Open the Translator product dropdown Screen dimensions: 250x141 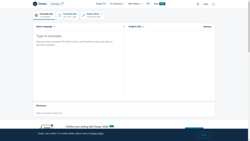(x=57, y=4)
